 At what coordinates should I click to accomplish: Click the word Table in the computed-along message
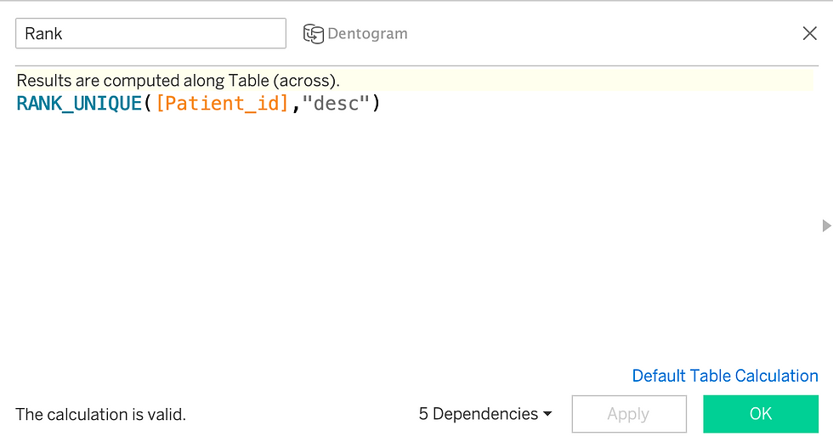coord(248,81)
